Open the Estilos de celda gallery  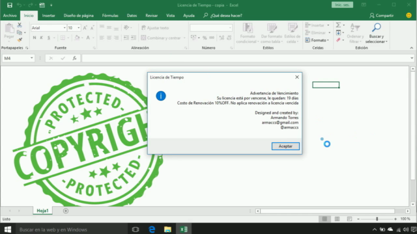(x=293, y=33)
